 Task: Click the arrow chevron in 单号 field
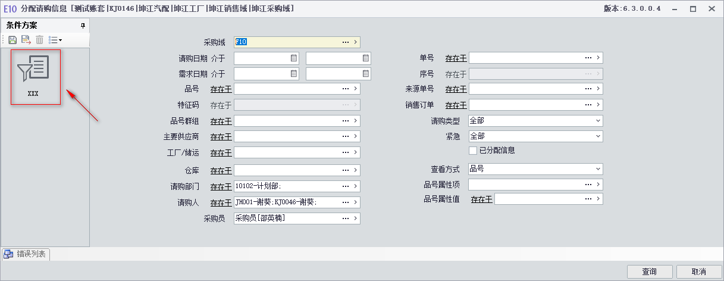click(x=598, y=58)
